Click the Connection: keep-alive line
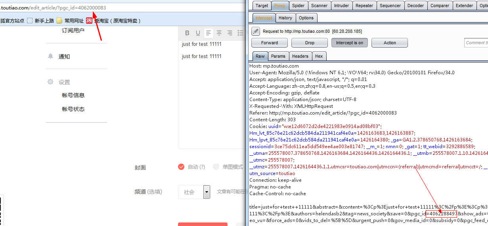Screen dimensions: 488x226 tap(275, 180)
